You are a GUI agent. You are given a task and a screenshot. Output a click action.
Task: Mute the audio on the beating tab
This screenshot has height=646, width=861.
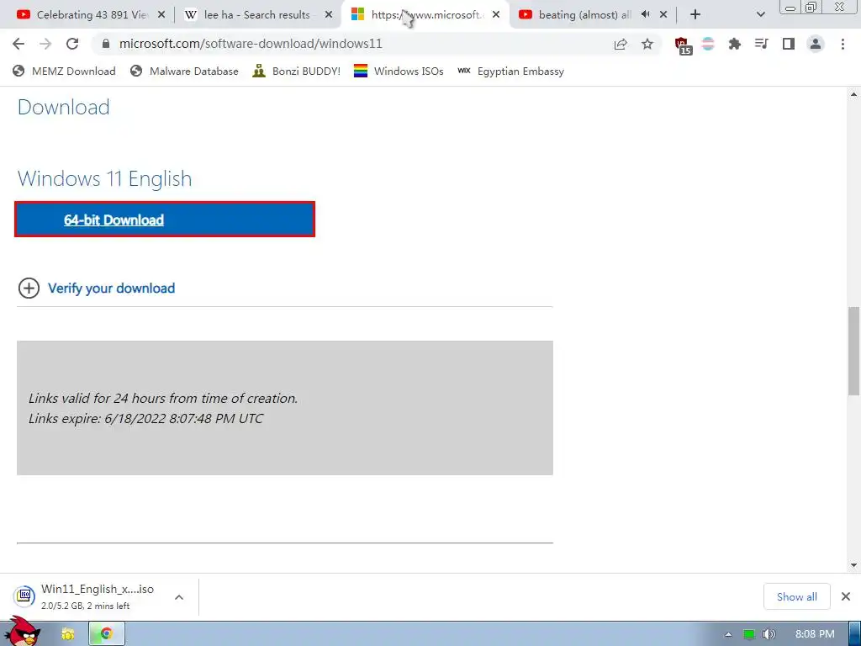(x=645, y=14)
